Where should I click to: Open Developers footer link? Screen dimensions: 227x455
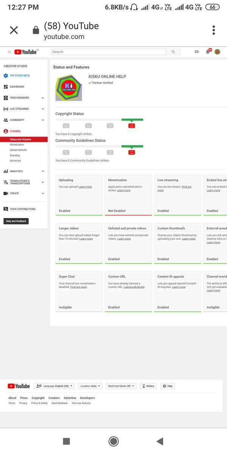click(x=87, y=398)
